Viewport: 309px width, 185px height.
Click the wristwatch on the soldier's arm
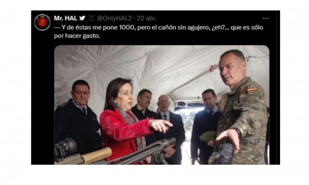click(238, 132)
